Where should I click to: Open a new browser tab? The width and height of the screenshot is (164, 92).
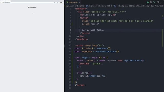[x=12, y=1]
